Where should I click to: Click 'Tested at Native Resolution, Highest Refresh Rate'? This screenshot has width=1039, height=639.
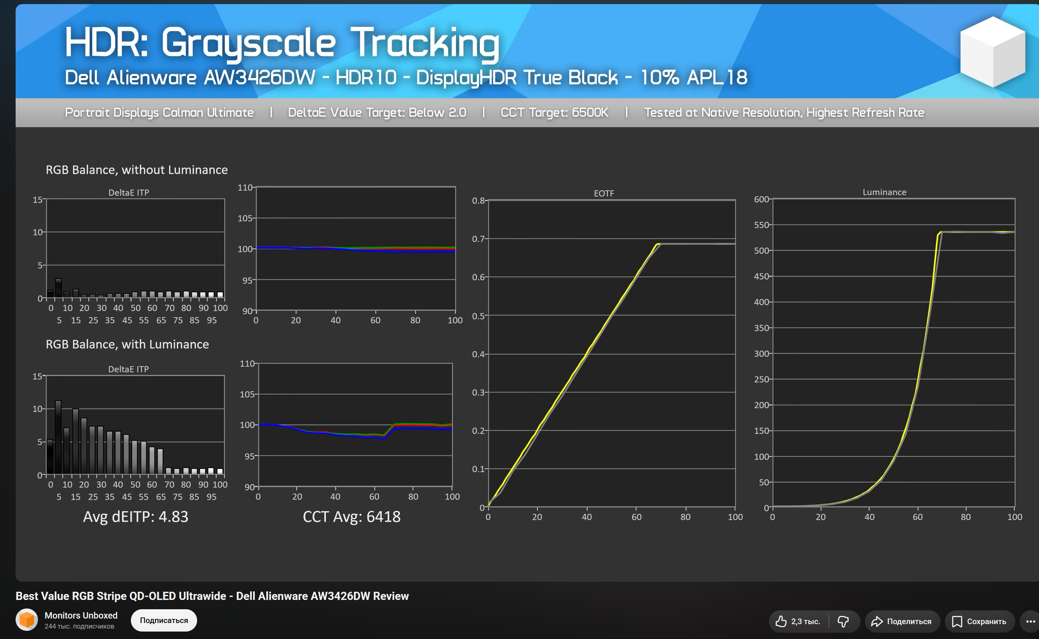784,112
